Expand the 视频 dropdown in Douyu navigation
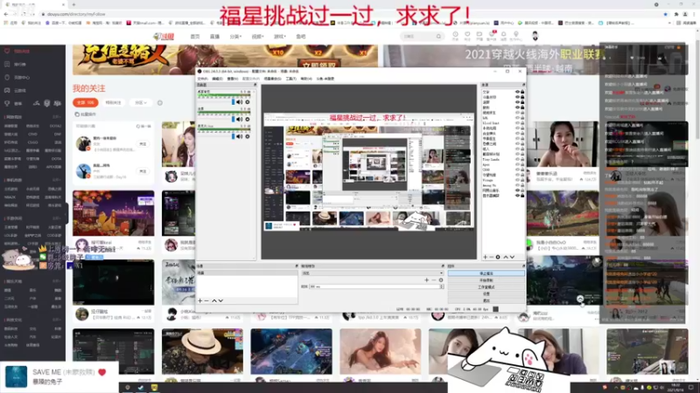Viewport: 700px width, 393px height. click(257, 37)
